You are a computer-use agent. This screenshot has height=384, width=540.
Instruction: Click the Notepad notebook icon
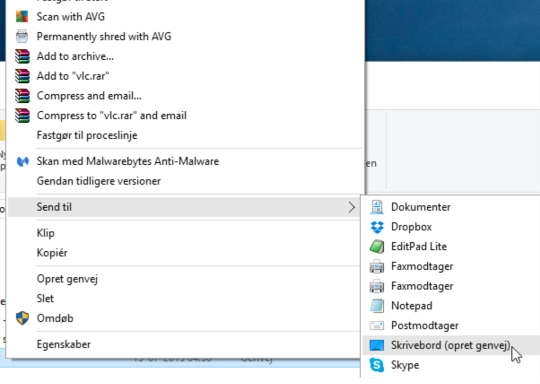click(377, 306)
